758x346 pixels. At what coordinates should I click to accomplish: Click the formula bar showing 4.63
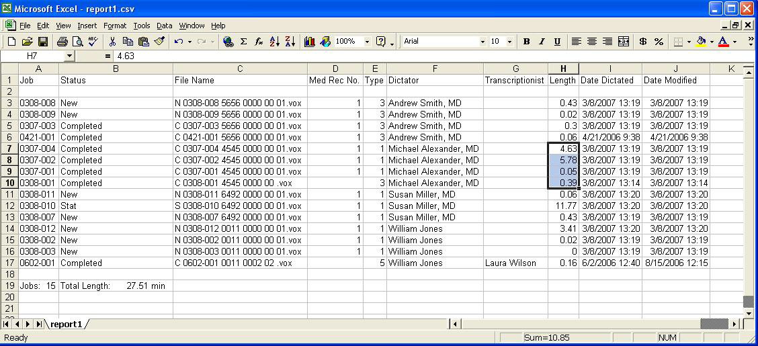click(435, 56)
